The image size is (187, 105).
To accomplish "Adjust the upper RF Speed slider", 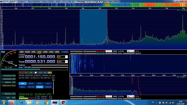I will pyautogui.click(x=129, y=53).
